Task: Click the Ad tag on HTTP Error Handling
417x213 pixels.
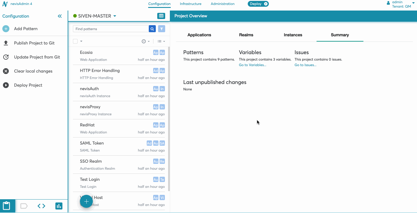Action: pyautogui.click(x=156, y=71)
